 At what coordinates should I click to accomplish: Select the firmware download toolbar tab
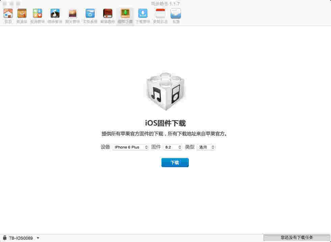[125, 16]
